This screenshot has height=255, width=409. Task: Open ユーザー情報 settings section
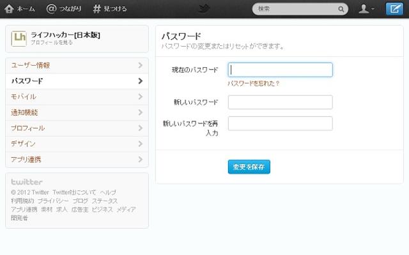coord(77,65)
